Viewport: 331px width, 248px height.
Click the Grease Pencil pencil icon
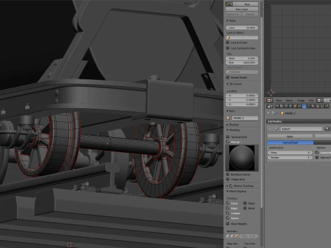point(228,4)
